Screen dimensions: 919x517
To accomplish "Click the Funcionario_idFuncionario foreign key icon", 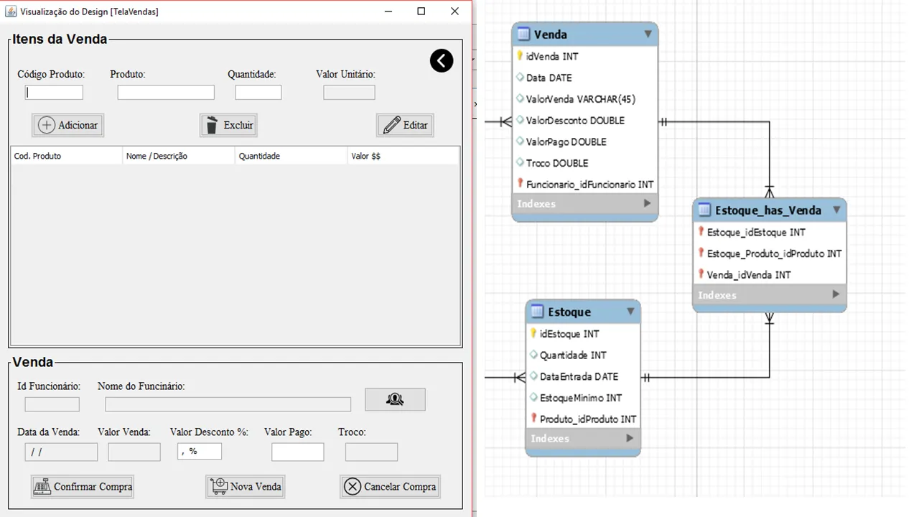I will tap(520, 184).
